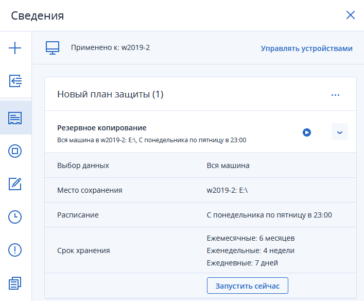This screenshot has width=364, height=301.
Task: Click the Новый план защиты (1) title
Action: pyautogui.click(x=110, y=94)
